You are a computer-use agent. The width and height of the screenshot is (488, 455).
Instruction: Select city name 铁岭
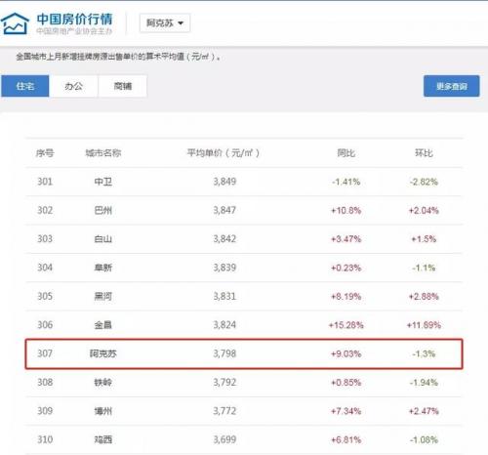[x=103, y=382]
